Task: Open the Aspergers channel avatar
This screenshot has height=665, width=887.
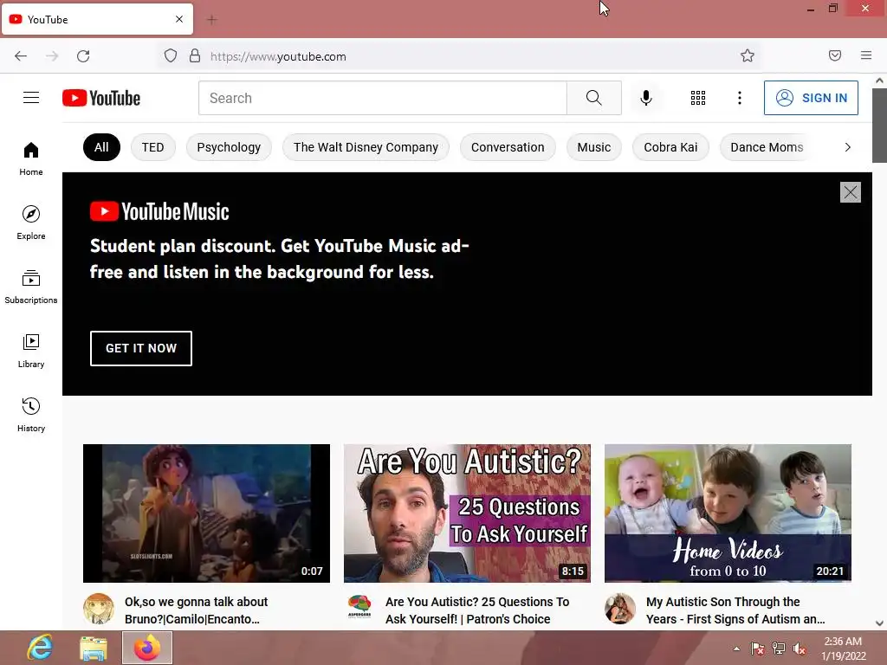Action: click(359, 609)
